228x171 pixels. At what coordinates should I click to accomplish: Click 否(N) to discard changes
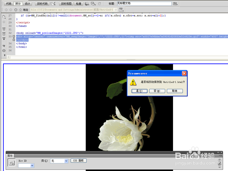(157, 91)
